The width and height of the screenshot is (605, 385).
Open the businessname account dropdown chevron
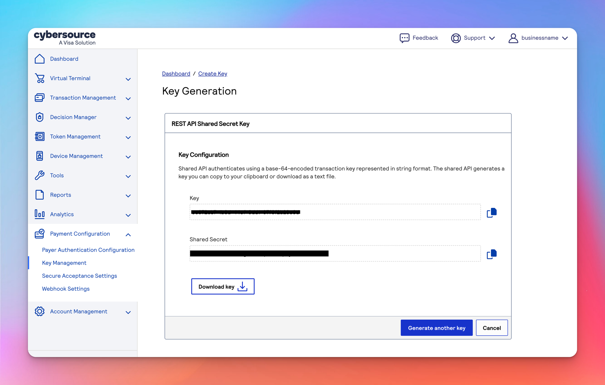pyautogui.click(x=565, y=38)
